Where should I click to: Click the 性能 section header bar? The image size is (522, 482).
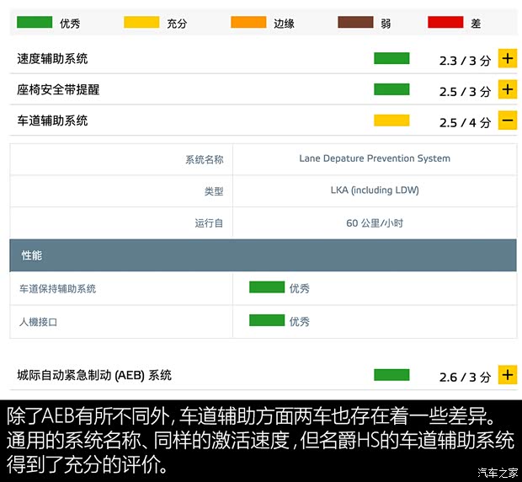pyautogui.click(x=263, y=255)
